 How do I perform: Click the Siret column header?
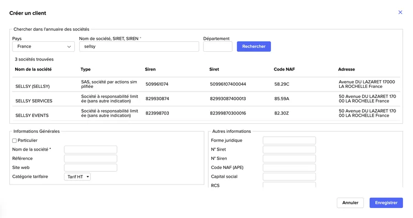coord(214,70)
